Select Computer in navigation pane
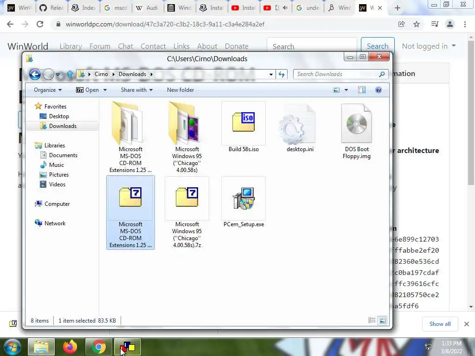This screenshot has width=475, height=356. pyautogui.click(x=52, y=204)
